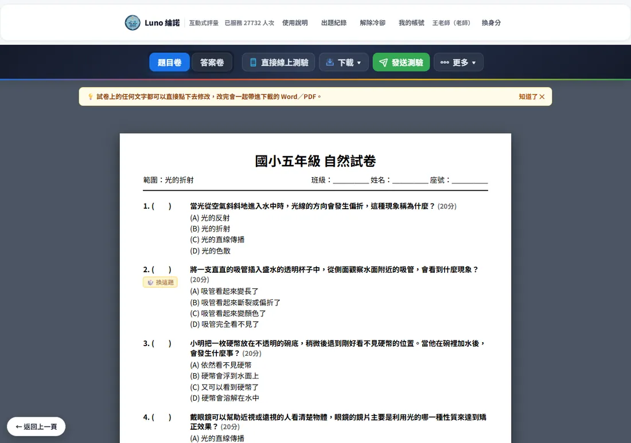Image resolution: width=631 pixels, height=443 pixels.
Task: Click option (A) 光的反射
Action: pyautogui.click(x=209, y=218)
